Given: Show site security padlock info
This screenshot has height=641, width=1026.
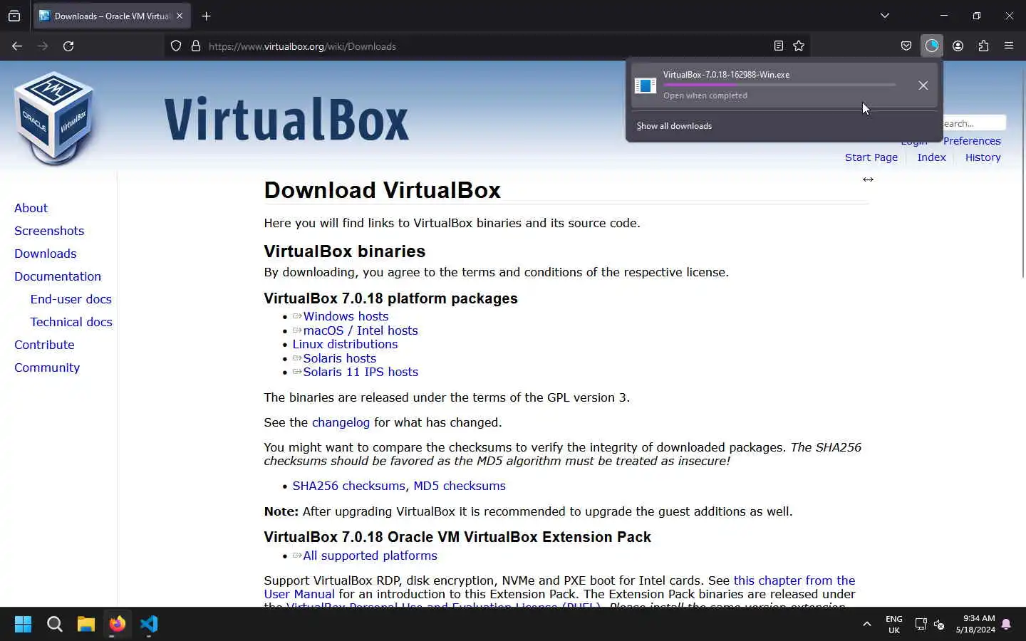Looking at the screenshot, I should (195, 46).
